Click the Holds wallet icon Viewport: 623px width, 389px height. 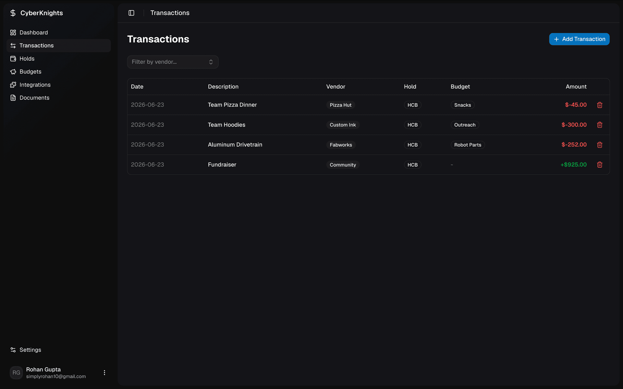coord(13,59)
